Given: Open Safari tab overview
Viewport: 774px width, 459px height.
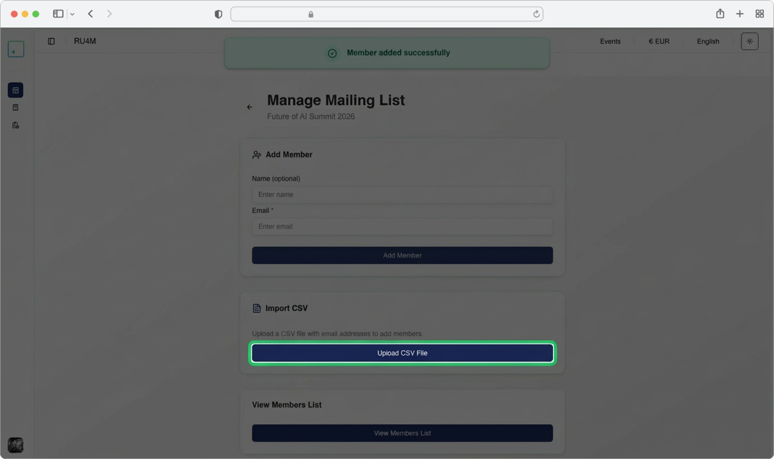Looking at the screenshot, I should click(x=759, y=14).
